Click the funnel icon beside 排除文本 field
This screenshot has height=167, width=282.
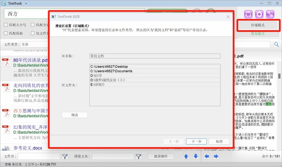pos(138,156)
